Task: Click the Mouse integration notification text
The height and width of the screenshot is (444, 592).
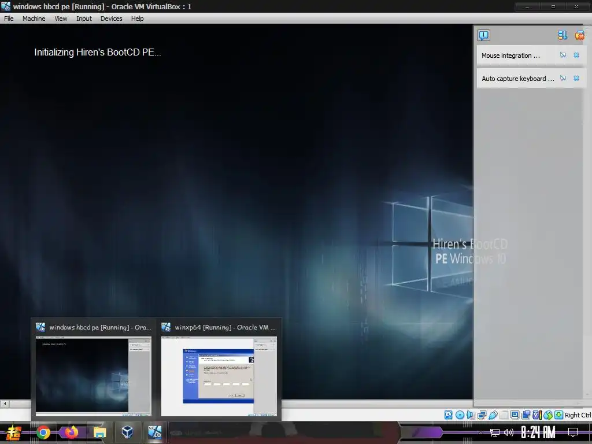Action: (510, 55)
